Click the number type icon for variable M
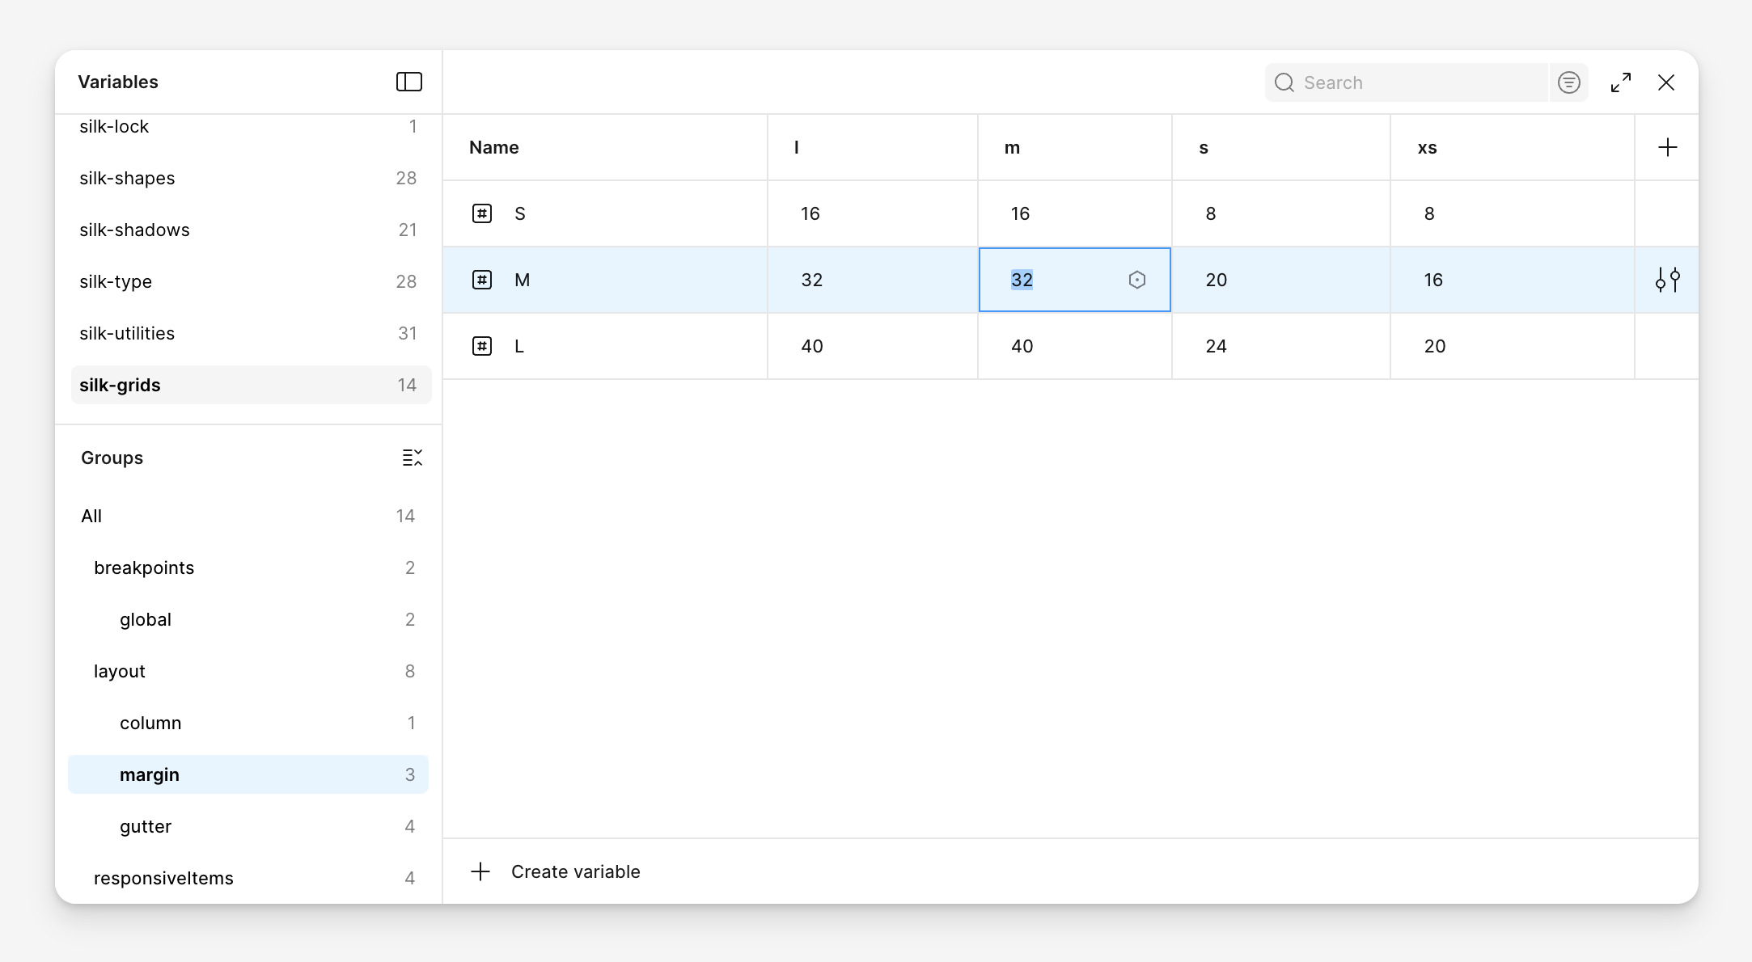The image size is (1752, 962). [x=482, y=280]
